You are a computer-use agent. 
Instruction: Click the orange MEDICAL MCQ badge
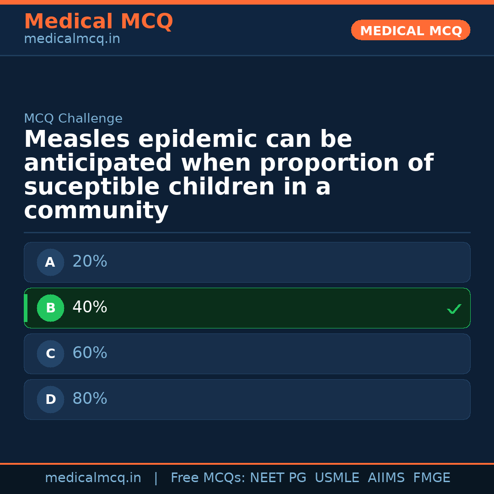click(410, 30)
